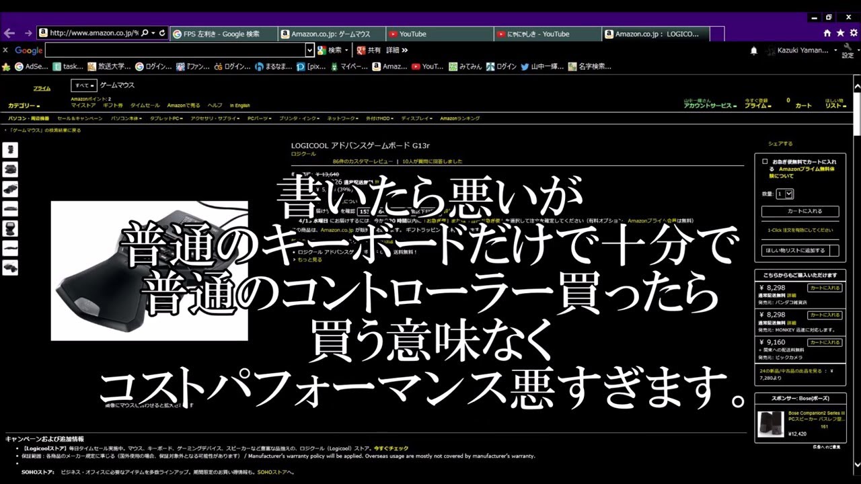Open the YouT... bookmark
861x484 pixels.
click(428, 67)
